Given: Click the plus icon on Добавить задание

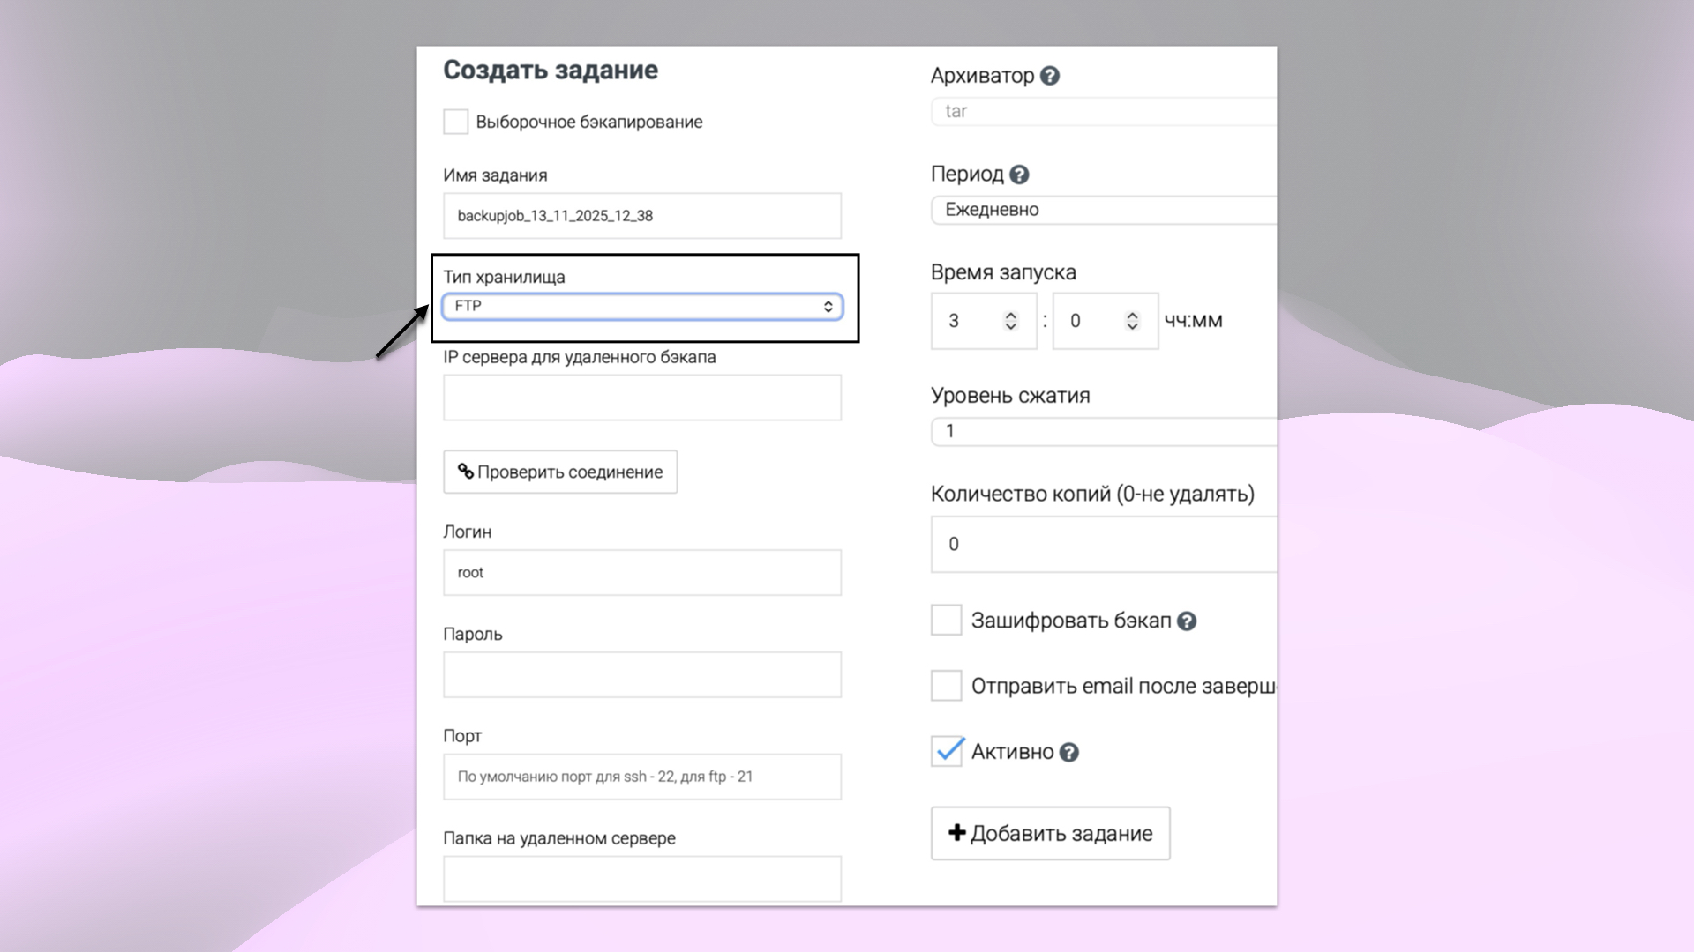Looking at the screenshot, I should point(956,833).
